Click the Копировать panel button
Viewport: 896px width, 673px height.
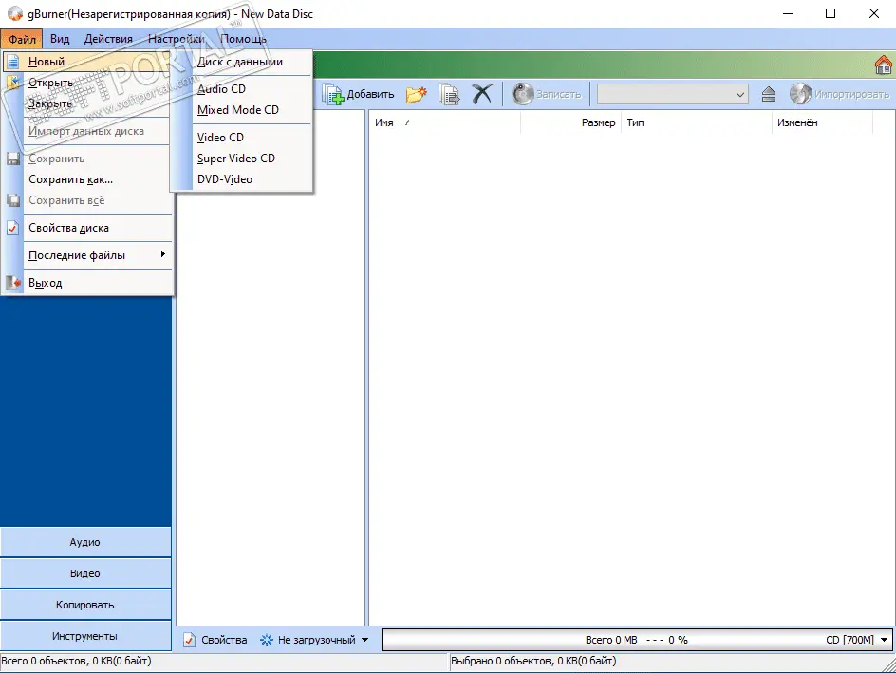85,605
